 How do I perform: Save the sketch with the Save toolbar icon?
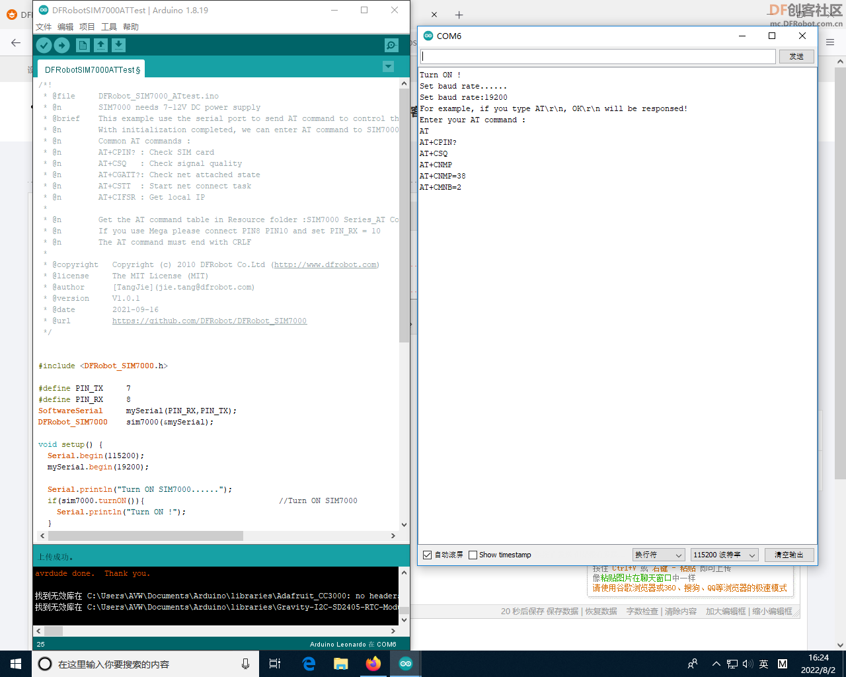click(118, 45)
